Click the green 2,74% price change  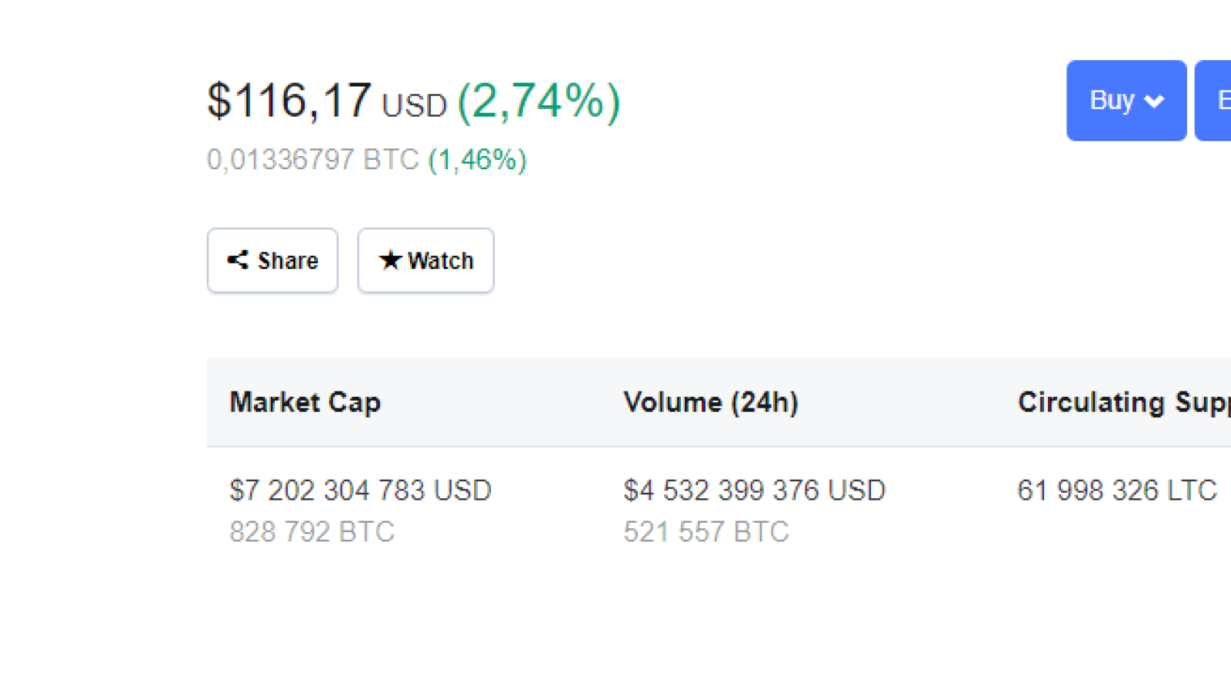(x=539, y=101)
